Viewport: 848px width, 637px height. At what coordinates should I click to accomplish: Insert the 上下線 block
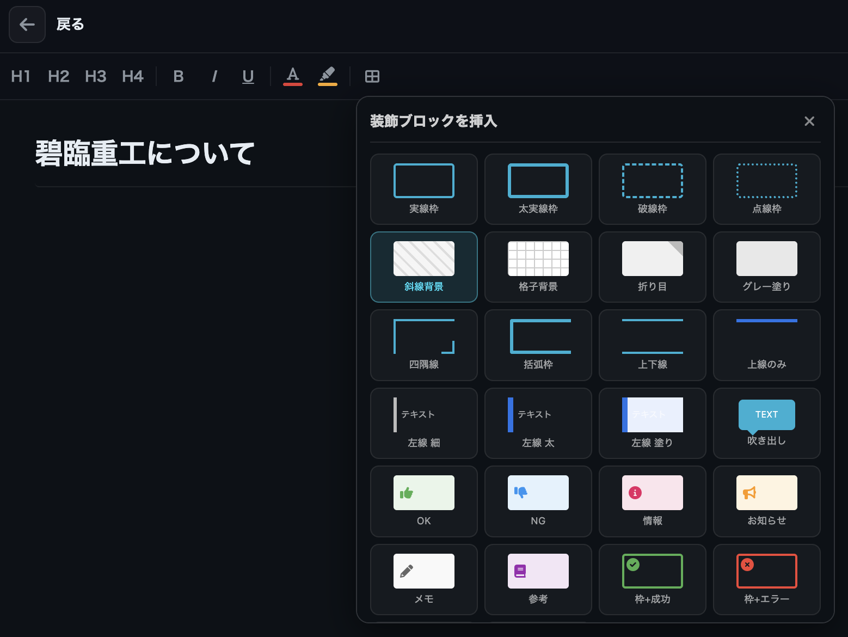[x=653, y=345]
